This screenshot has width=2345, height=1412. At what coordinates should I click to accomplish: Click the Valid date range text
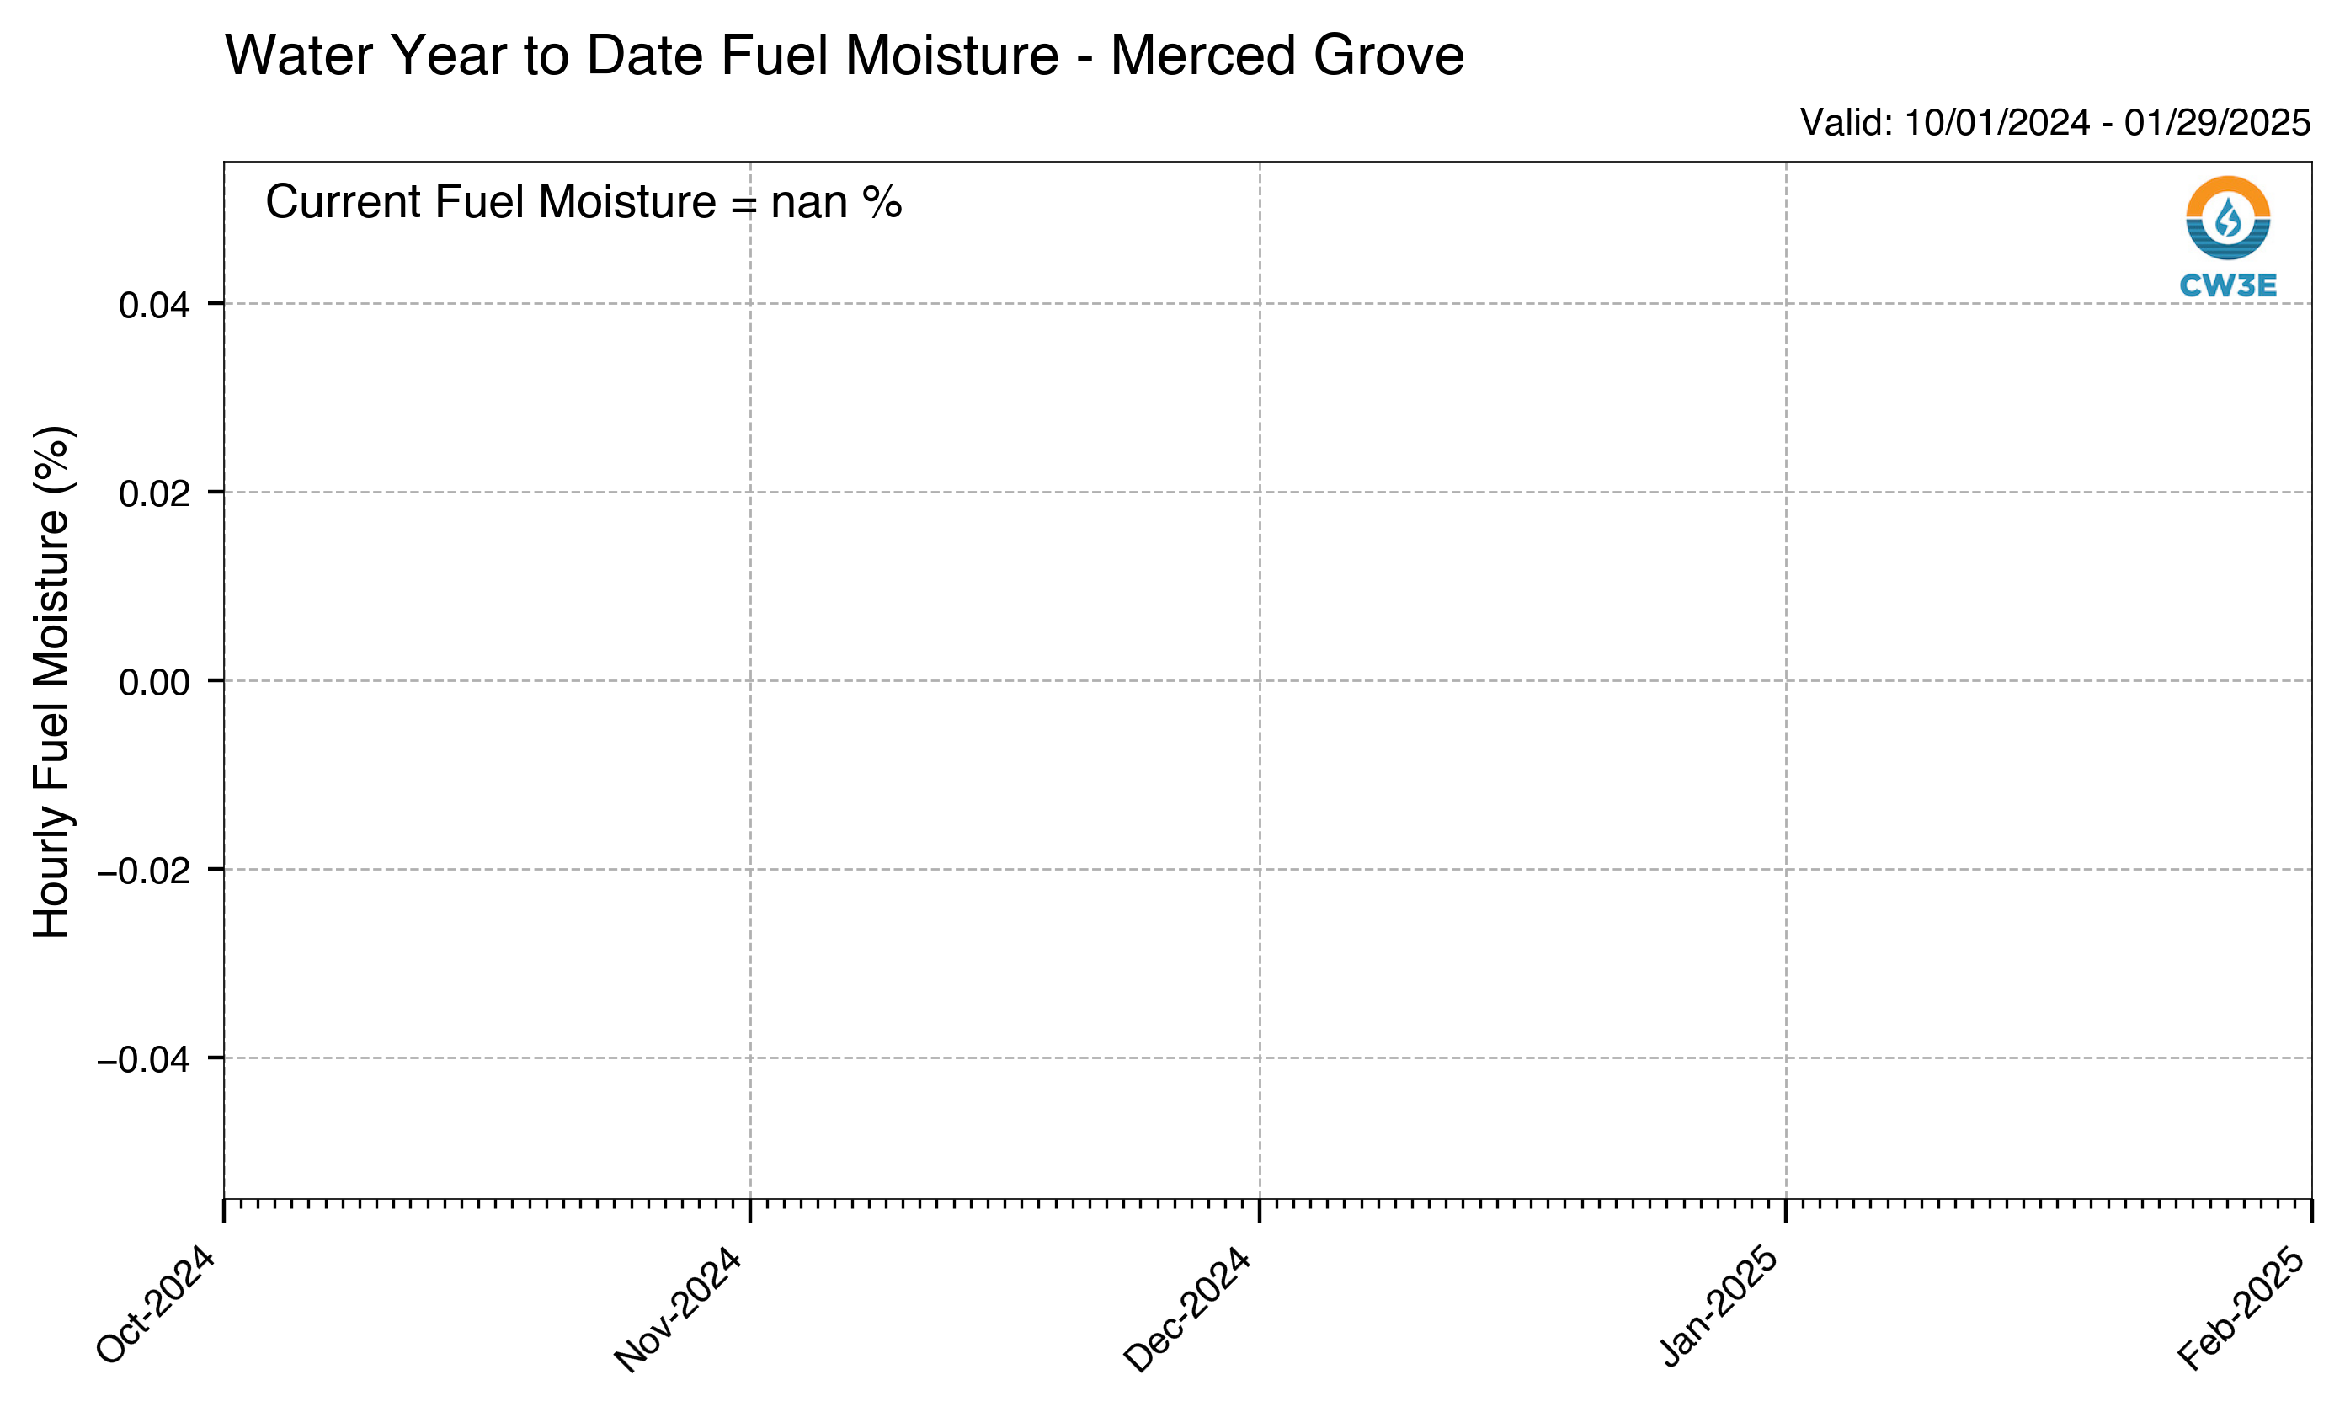[x=2055, y=123]
